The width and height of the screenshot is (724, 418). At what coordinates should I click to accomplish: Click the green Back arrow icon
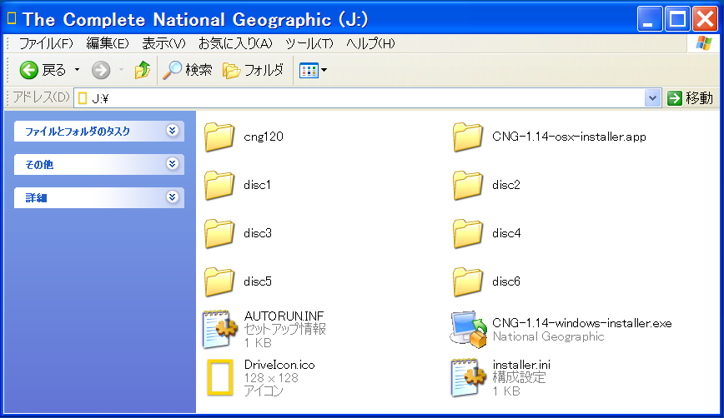[28, 70]
